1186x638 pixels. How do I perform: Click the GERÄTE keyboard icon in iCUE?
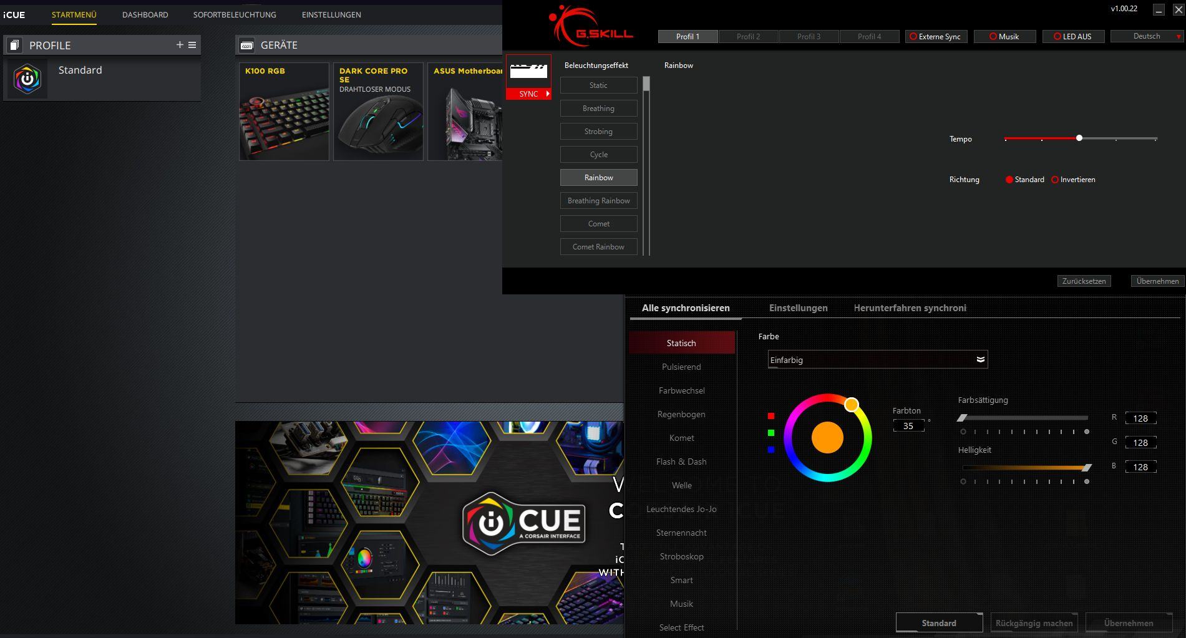[246, 45]
